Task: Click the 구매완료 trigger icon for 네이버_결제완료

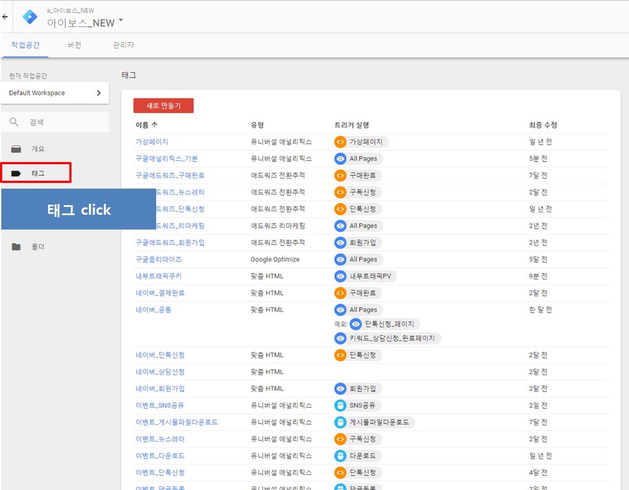Action: [x=340, y=293]
